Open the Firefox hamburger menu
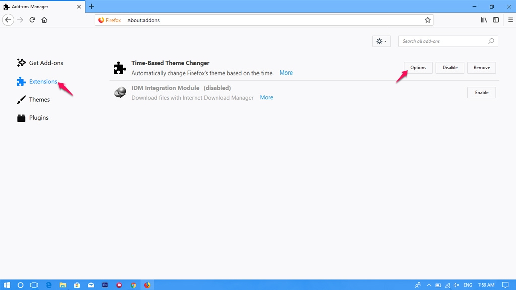This screenshot has width=516, height=290. point(510,20)
